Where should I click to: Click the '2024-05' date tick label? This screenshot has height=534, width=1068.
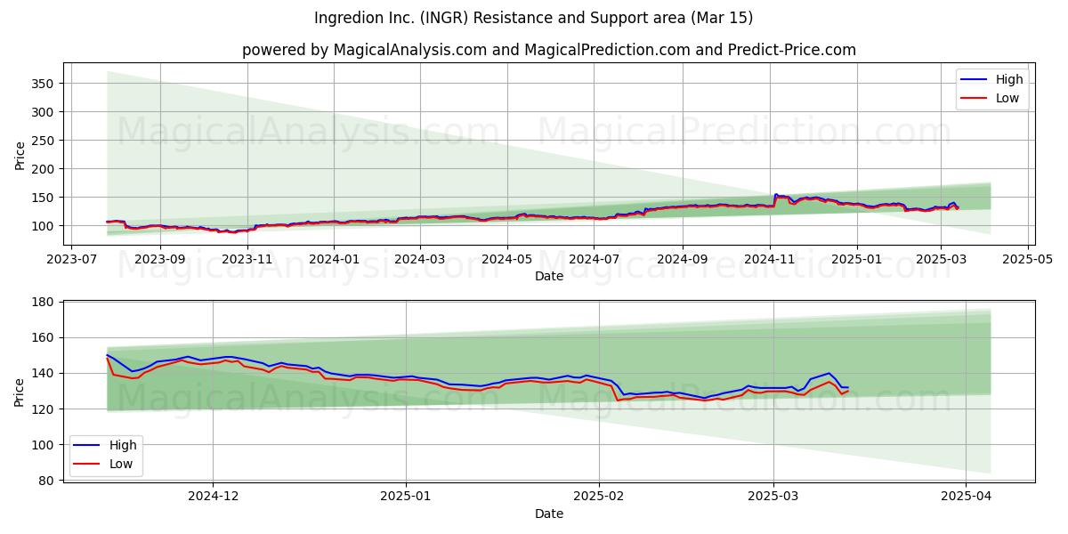[x=507, y=260]
